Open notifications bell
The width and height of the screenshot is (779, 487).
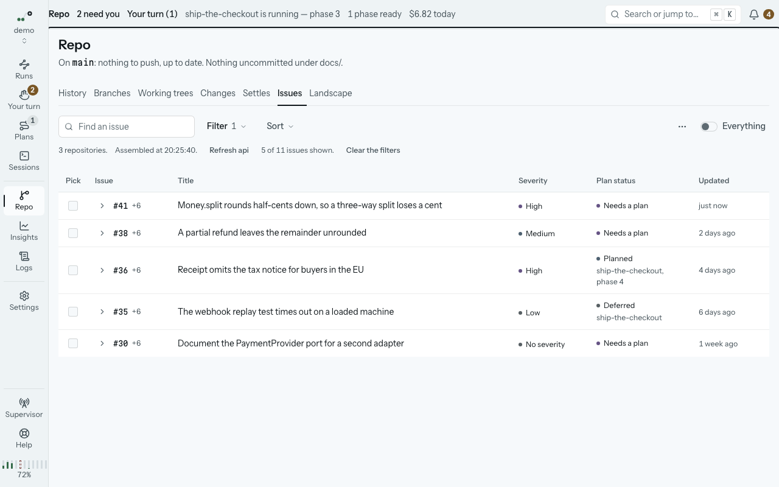tap(754, 14)
